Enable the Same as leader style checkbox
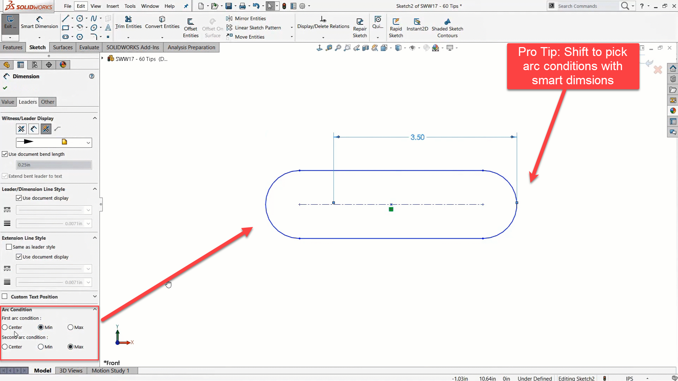This screenshot has height=381, width=678. click(x=9, y=247)
